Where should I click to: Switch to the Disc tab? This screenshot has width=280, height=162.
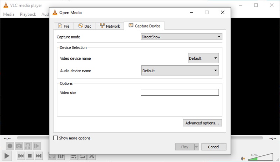(x=85, y=26)
